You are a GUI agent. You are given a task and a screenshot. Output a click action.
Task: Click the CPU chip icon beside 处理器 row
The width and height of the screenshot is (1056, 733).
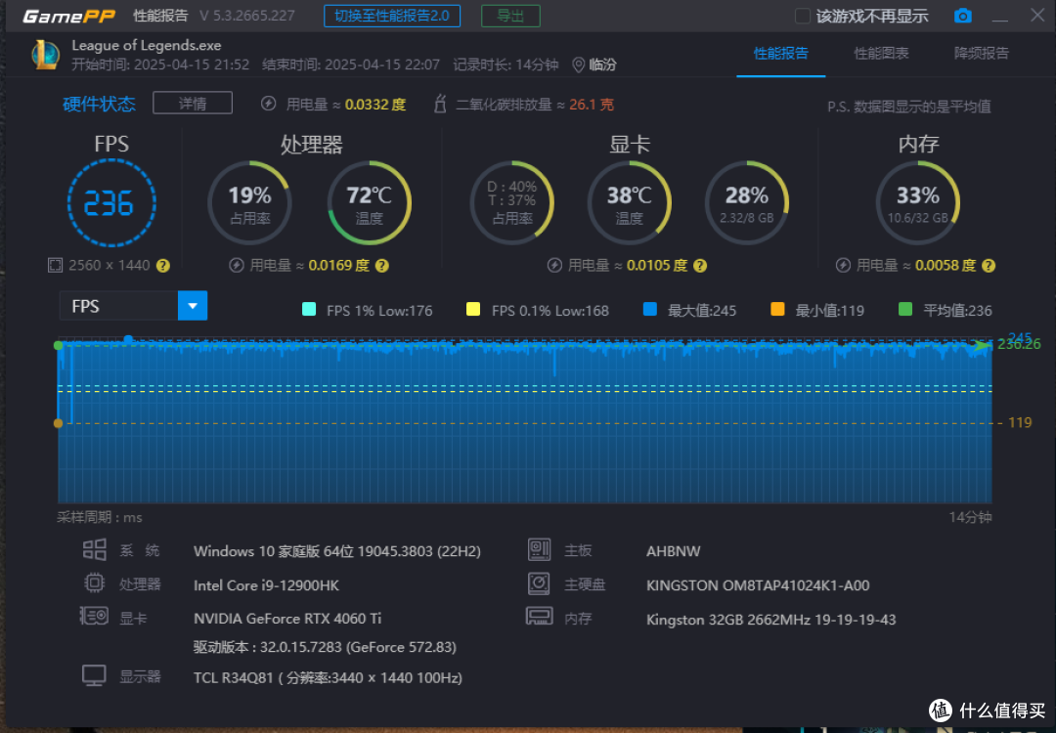[x=94, y=582]
